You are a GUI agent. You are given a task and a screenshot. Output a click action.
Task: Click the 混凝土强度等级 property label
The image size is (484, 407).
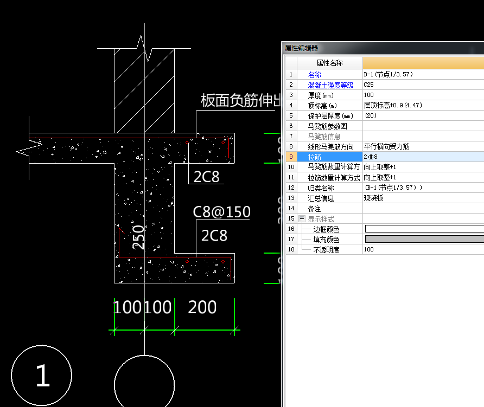pyautogui.click(x=330, y=85)
